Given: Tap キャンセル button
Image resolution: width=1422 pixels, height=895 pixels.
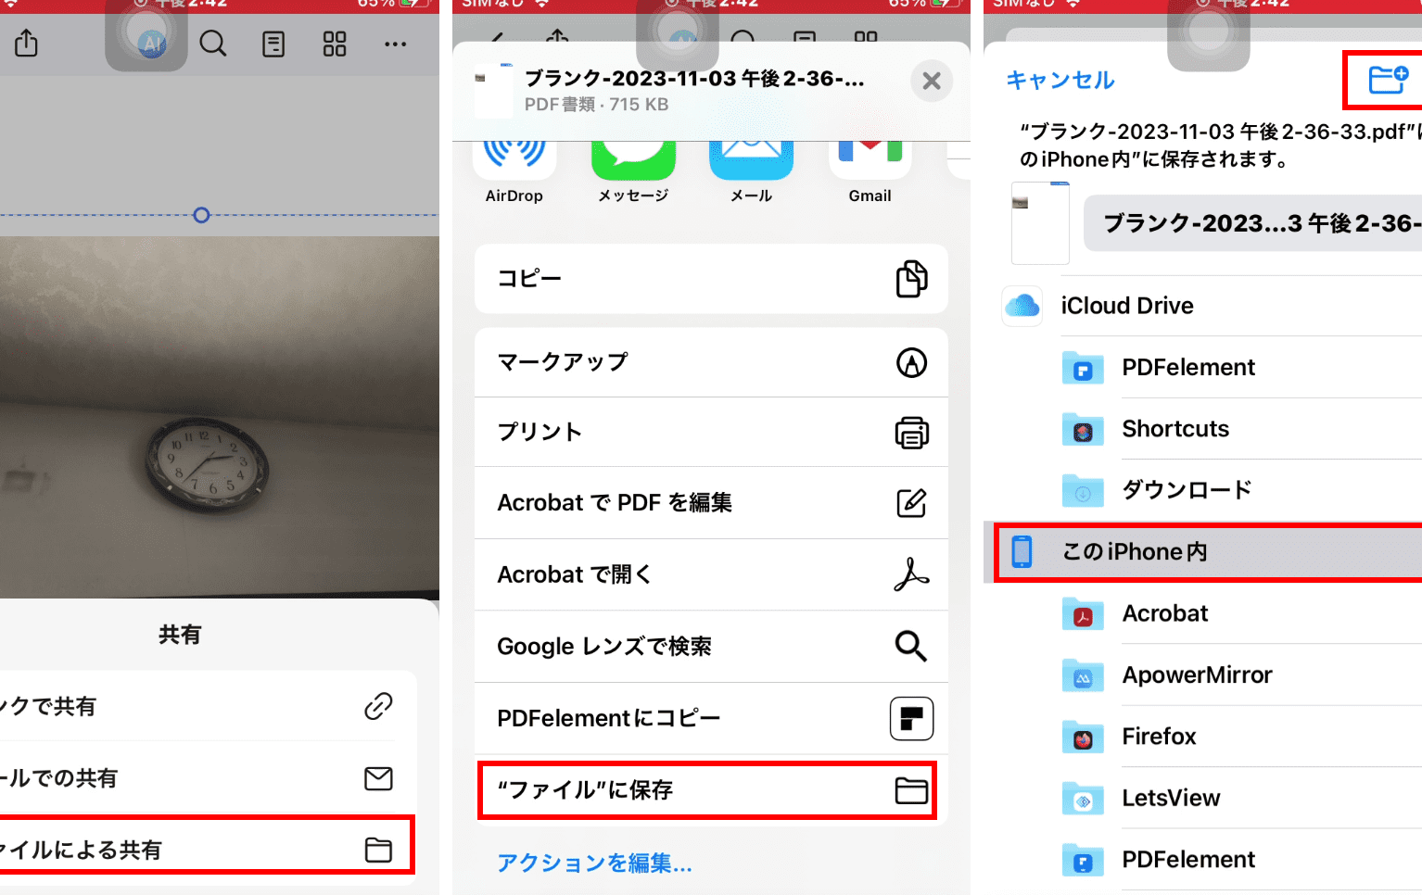Looking at the screenshot, I should pyautogui.click(x=1060, y=80).
